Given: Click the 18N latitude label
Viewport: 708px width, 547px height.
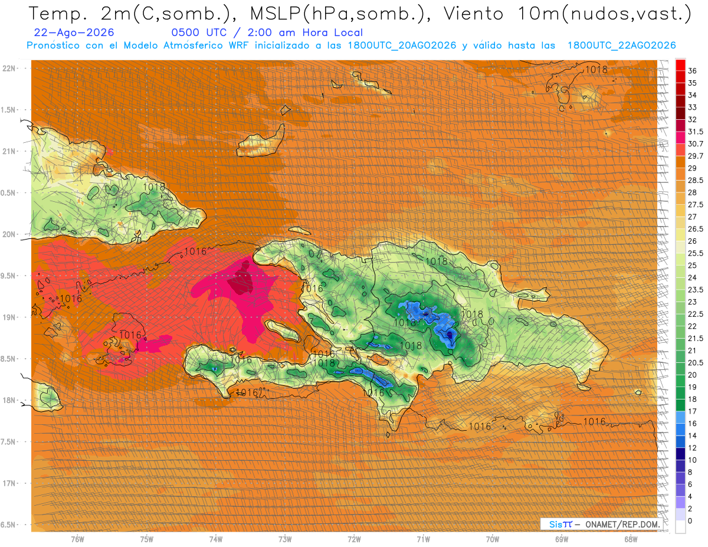Looking at the screenshot, I should pyautogui.click(x=9, y=400).
